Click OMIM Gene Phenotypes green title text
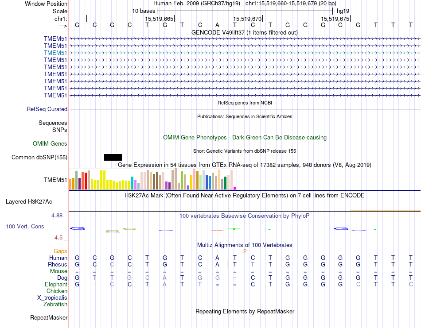 tap(245, 138)
